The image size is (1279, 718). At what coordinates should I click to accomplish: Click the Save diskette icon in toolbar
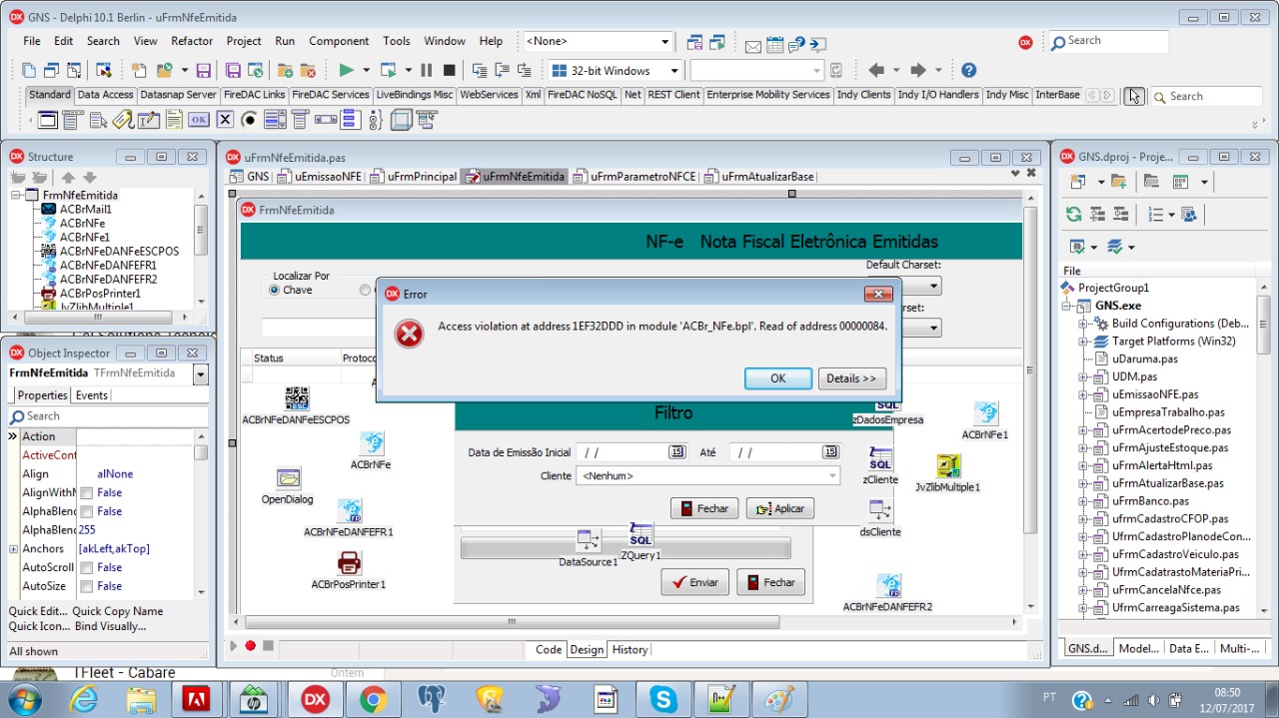(x=203, y=70)
